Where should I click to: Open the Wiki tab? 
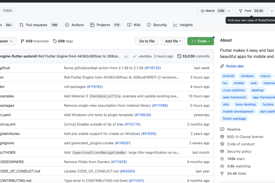[134, 25]
